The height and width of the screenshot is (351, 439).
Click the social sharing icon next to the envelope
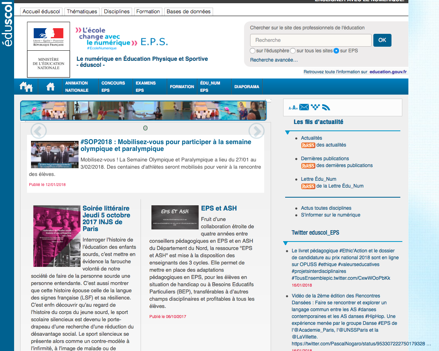click(x=315, y=107)
